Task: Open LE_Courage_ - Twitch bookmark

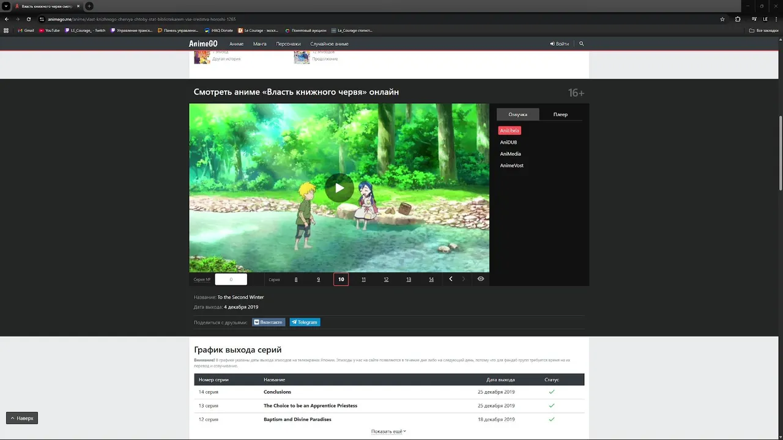Action: (85, 30)
